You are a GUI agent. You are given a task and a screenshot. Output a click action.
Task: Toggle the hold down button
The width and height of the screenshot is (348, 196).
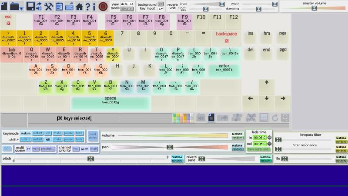click(x=93, y=136)
